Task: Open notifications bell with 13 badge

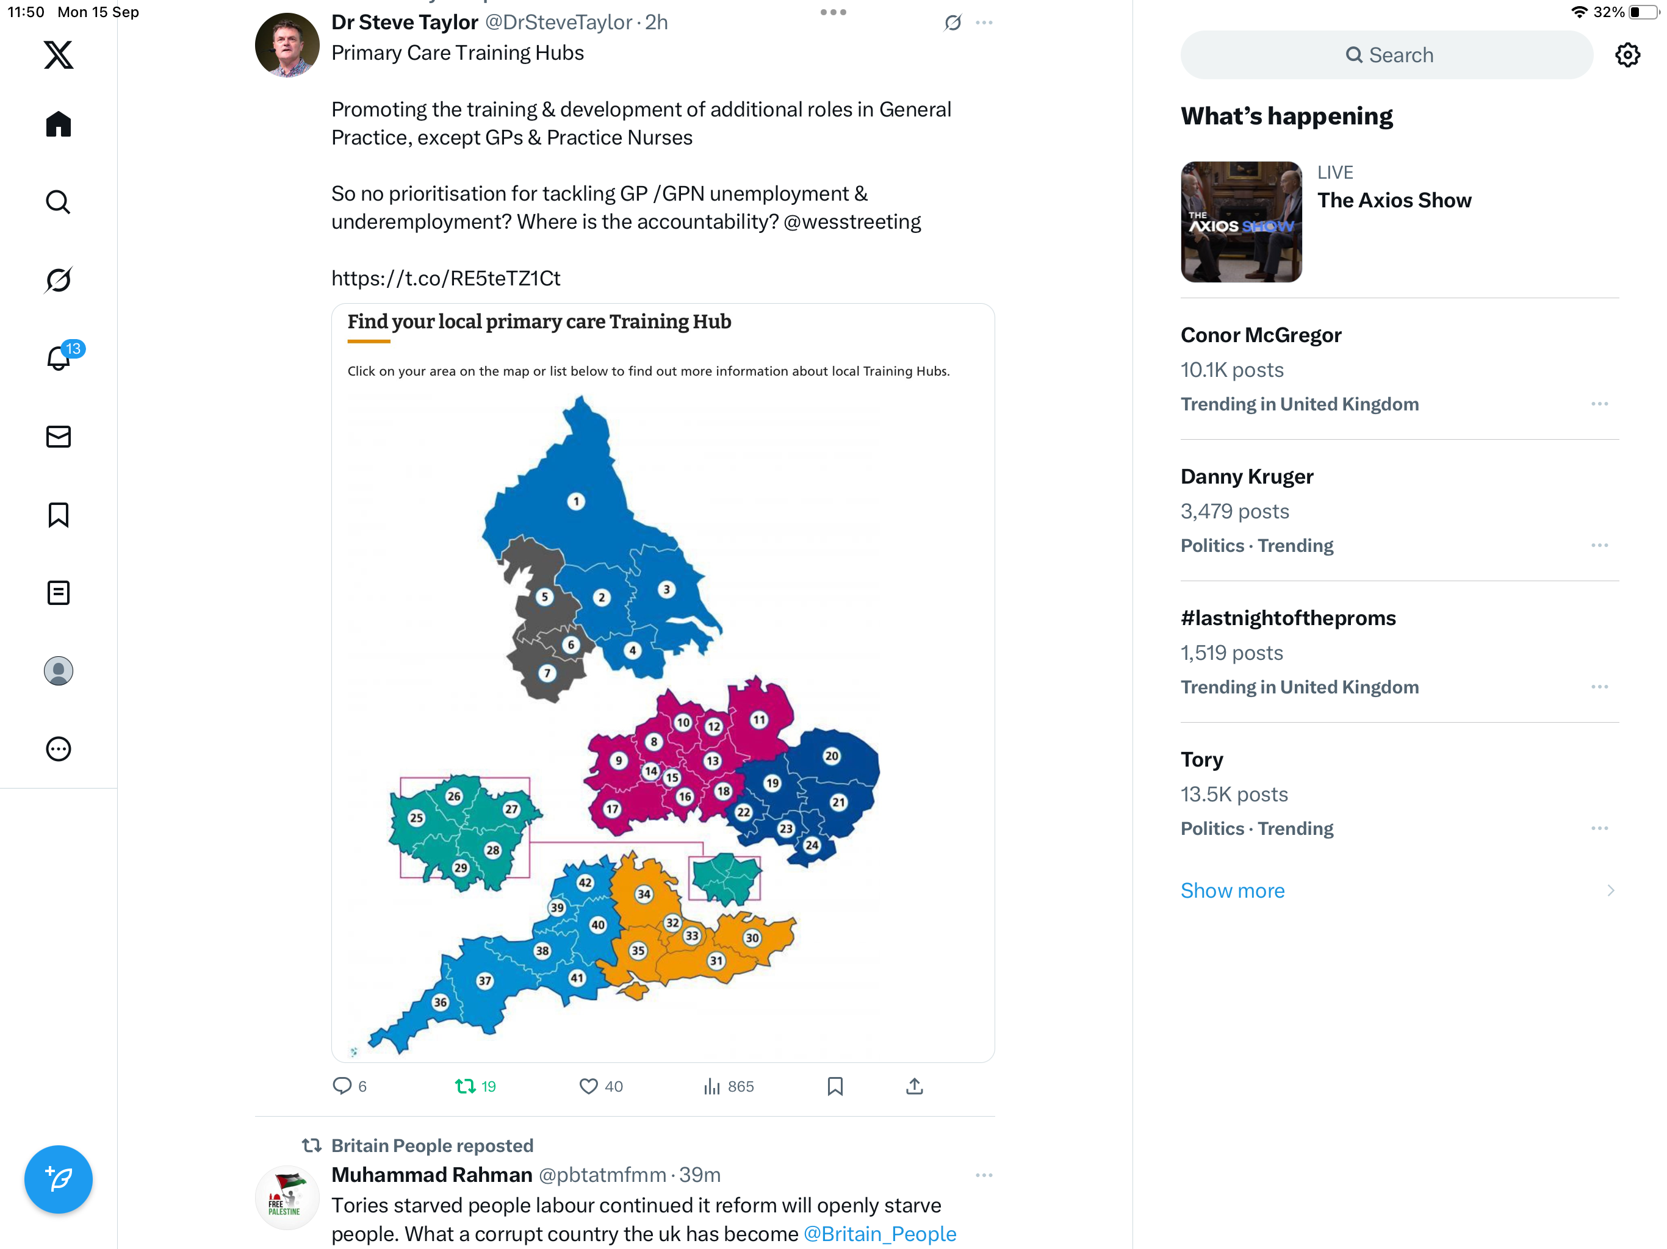Action: coord(58,358)
